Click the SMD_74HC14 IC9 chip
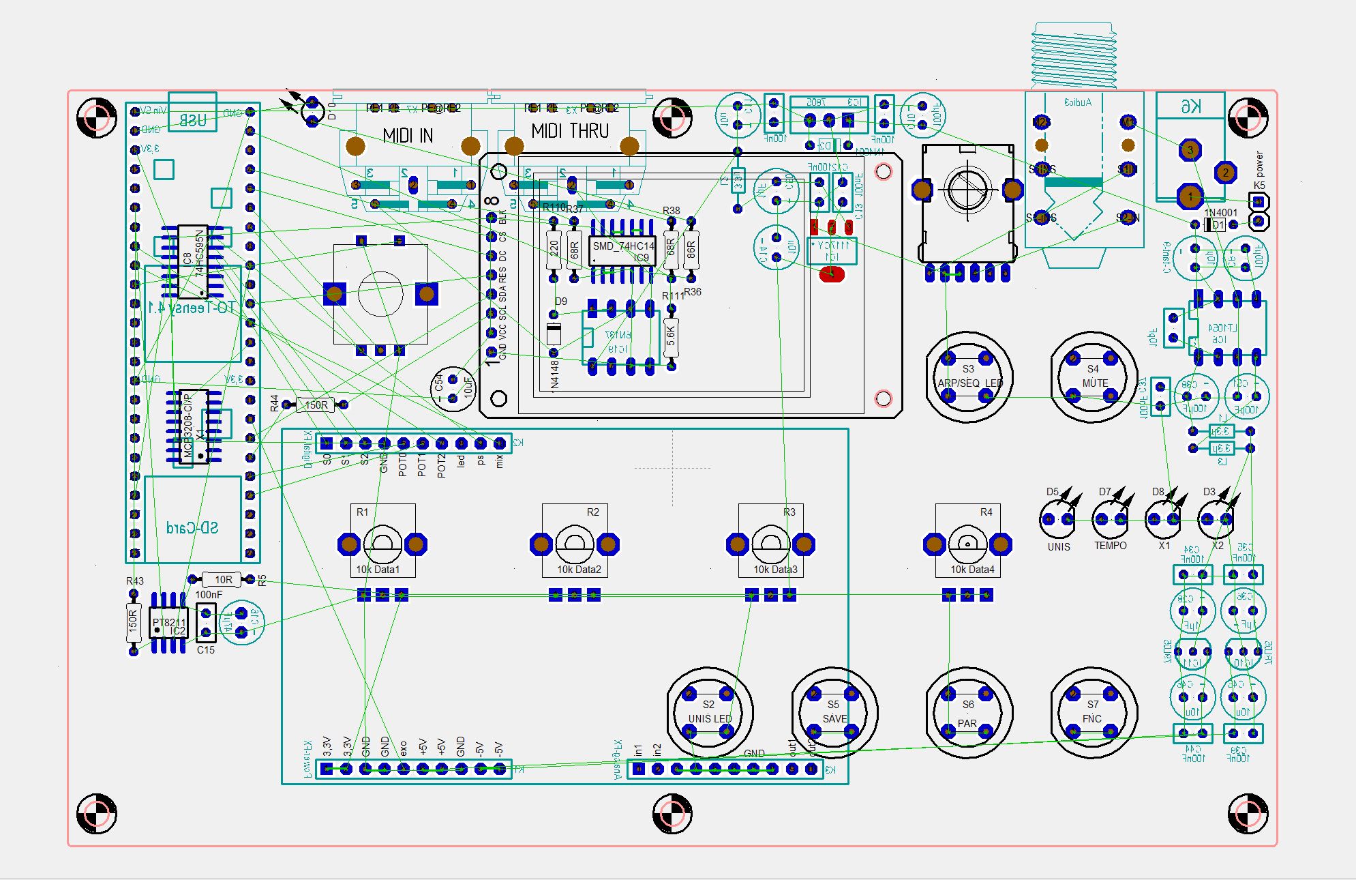Screen dimensions: 1356x880 coord(622,250)
